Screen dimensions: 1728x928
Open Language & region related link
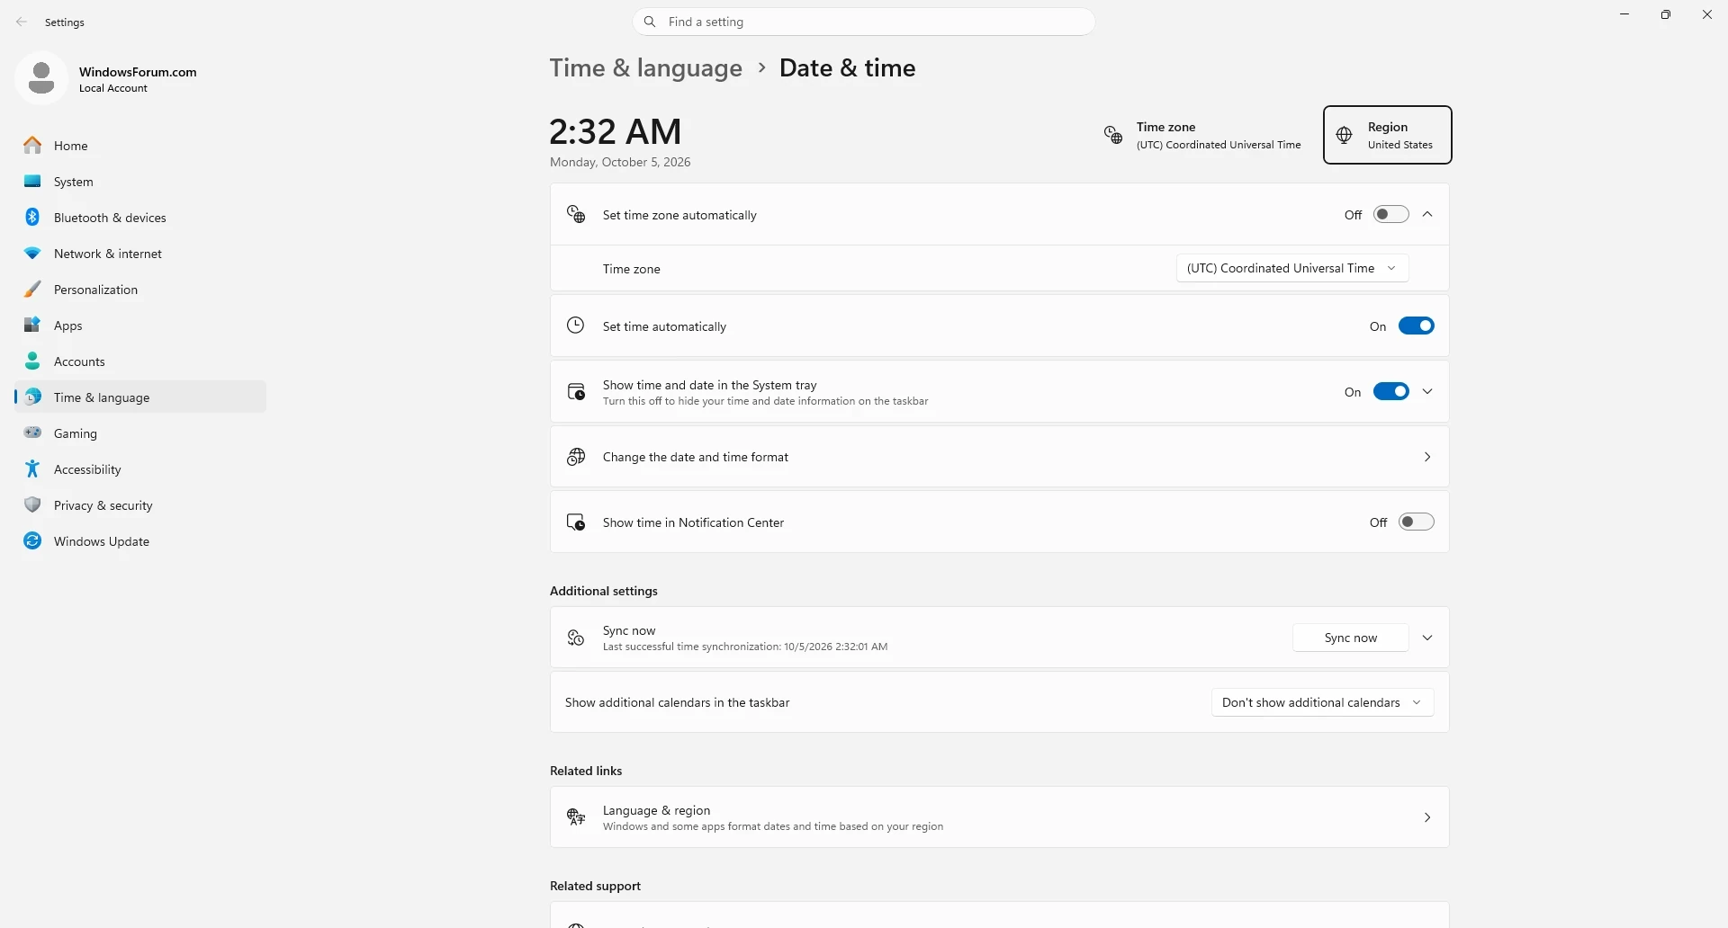click(999, 817)
